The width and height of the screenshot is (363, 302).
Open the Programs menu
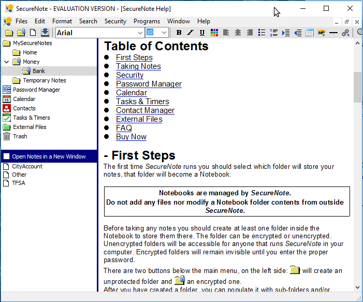[147, 21]
